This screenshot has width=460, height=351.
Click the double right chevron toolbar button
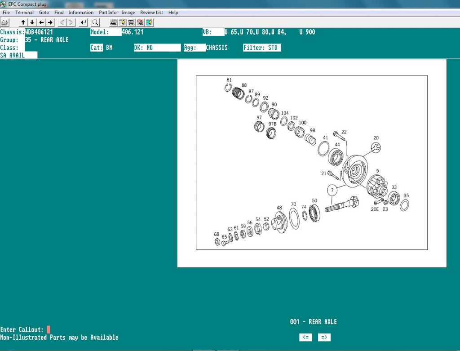click(x=71, y=22)
